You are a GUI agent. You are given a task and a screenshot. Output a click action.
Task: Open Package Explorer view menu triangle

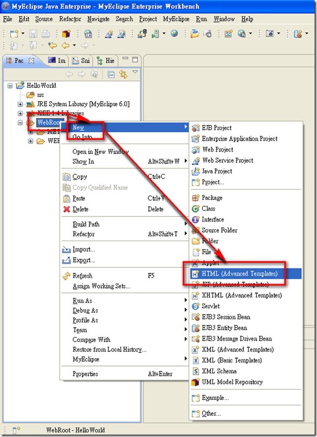(x=135, y=72)
